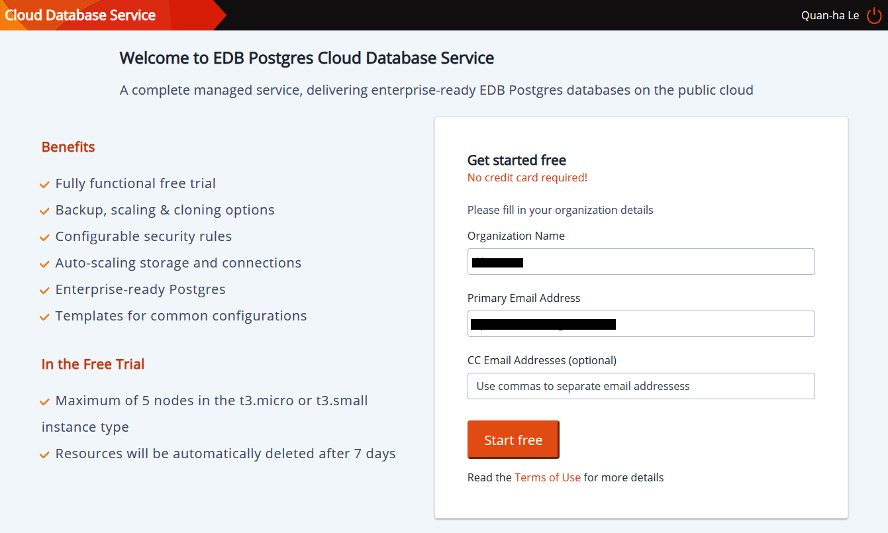Viewport: 888px width, 533px height.
Task: Click CC Email Addresses (optional) label
Action: tap(542, 360)
